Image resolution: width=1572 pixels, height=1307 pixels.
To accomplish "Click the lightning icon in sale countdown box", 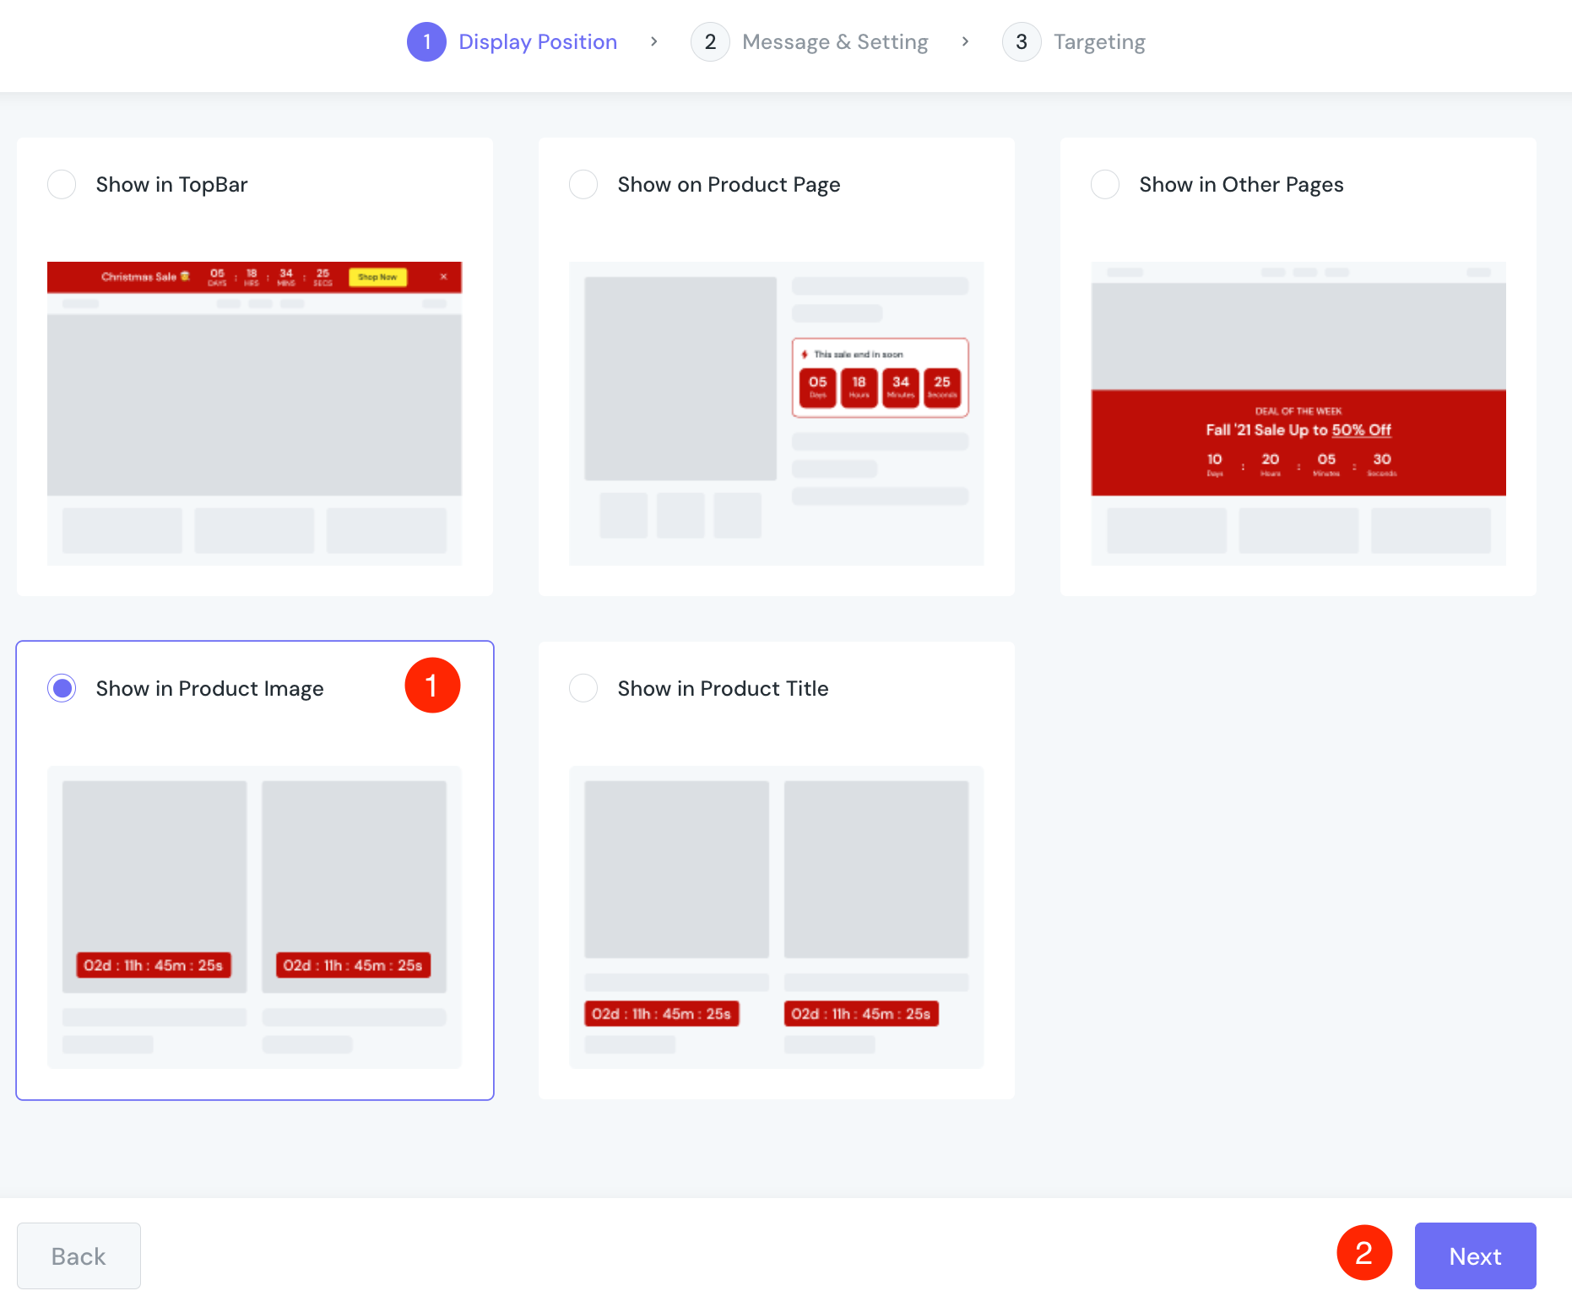I will click(806, 355).
